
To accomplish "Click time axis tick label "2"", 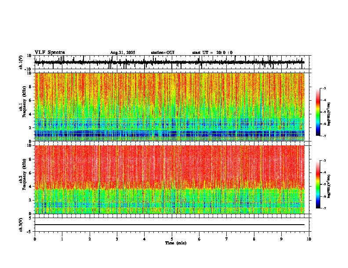I will coord(90,239).
